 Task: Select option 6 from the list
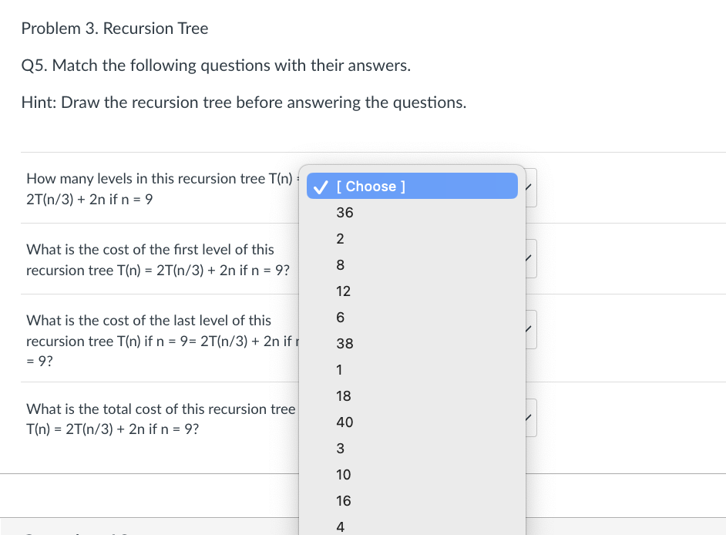340,318
